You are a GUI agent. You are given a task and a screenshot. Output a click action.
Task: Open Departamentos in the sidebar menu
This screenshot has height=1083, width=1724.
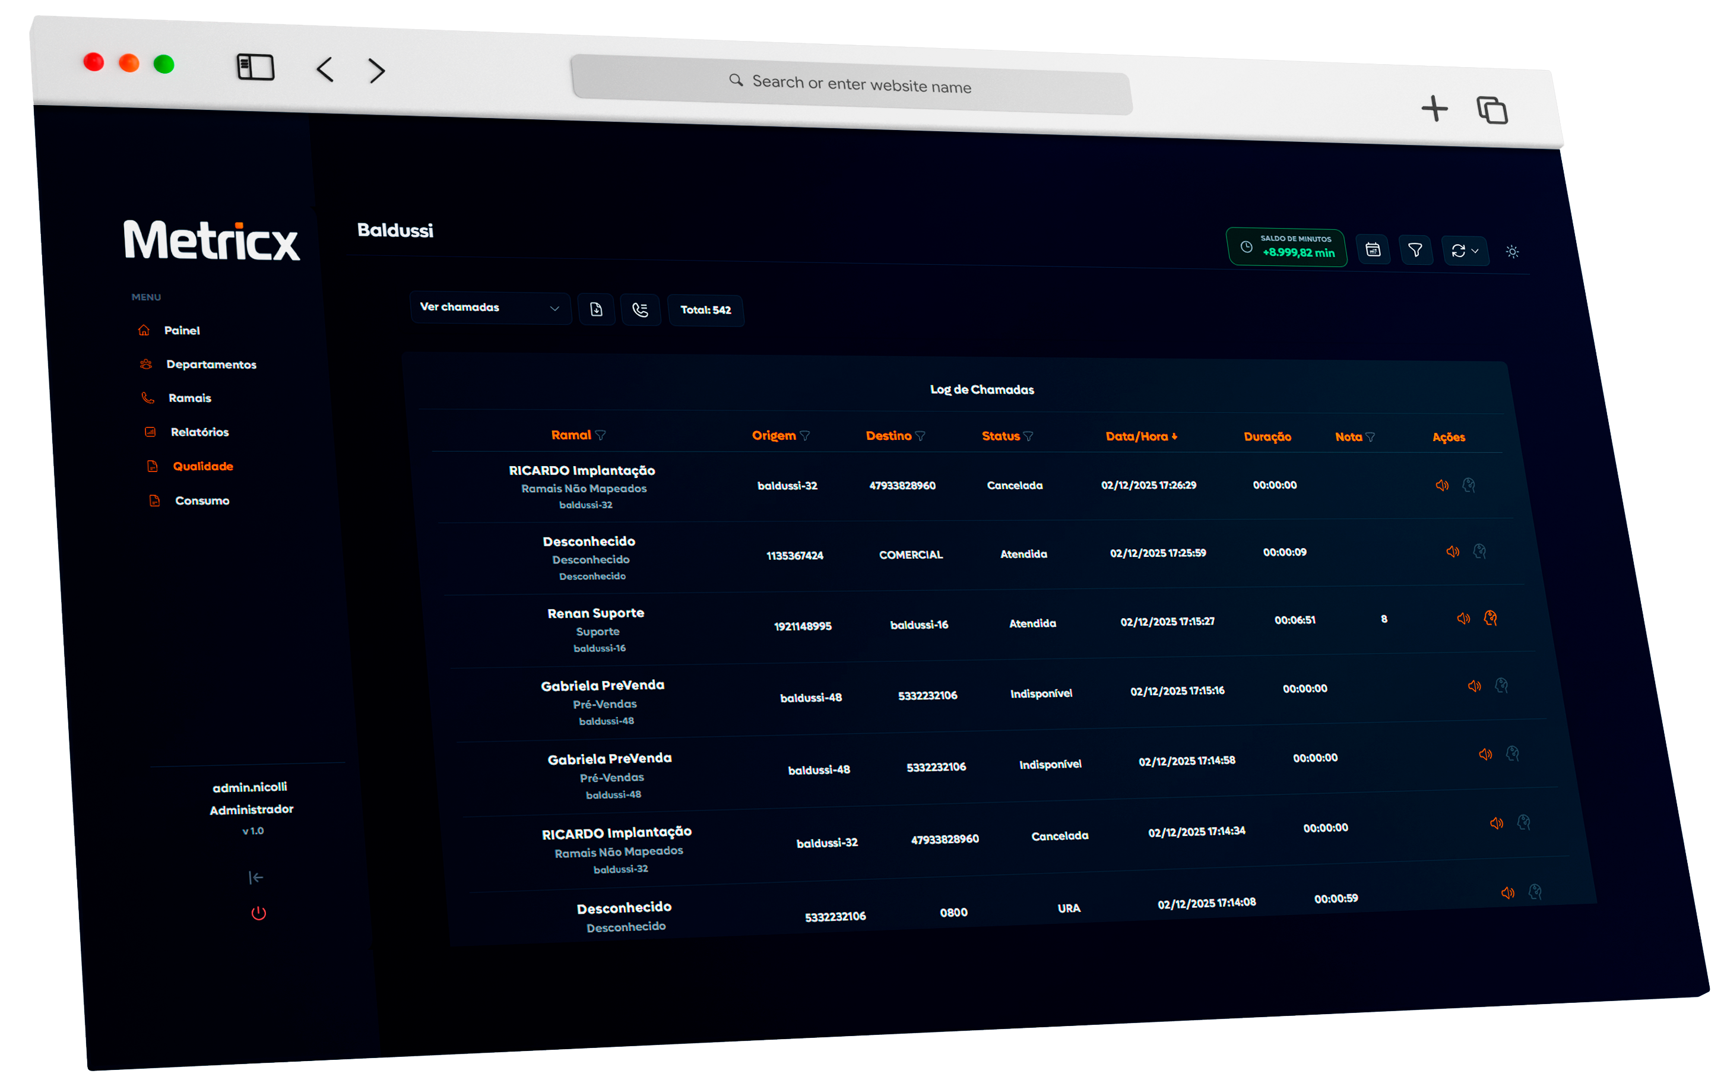(x=211, y=365)
